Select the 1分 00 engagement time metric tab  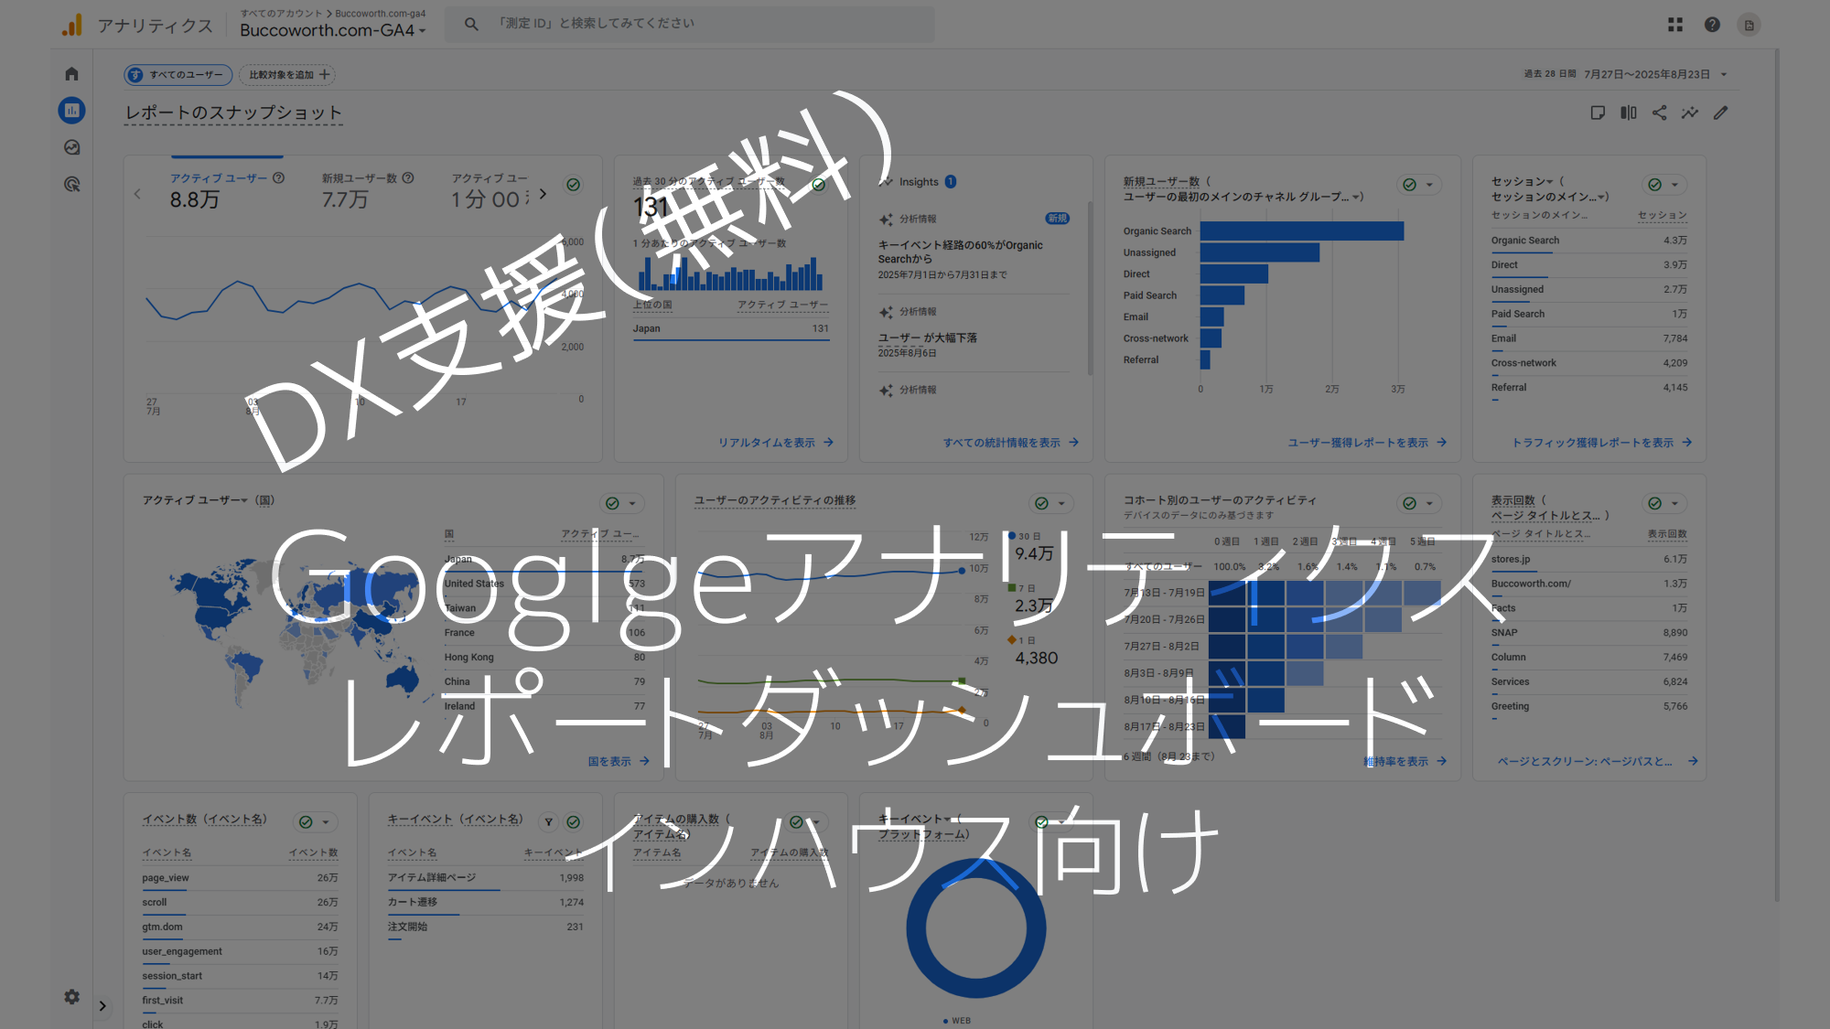(490, 190)
